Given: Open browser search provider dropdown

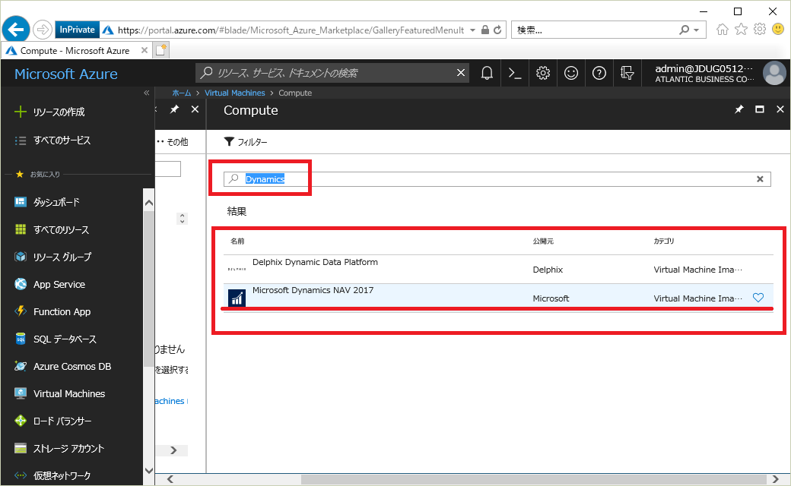Looking at the screenshot, I should [x=696, y=30].
